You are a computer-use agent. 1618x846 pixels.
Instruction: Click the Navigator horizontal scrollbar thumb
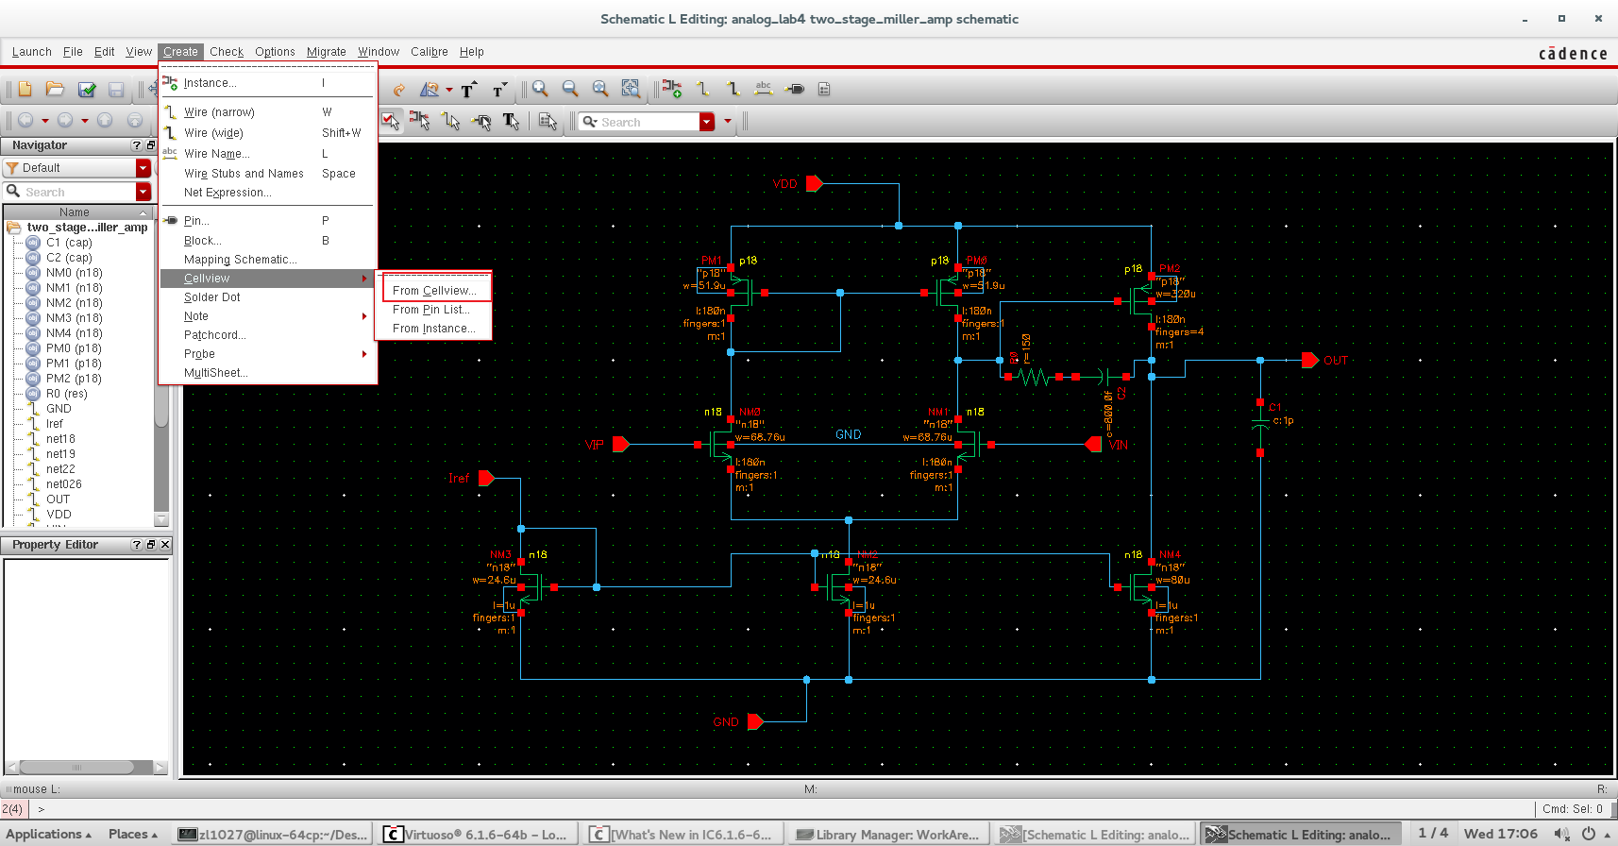[77, 767]
